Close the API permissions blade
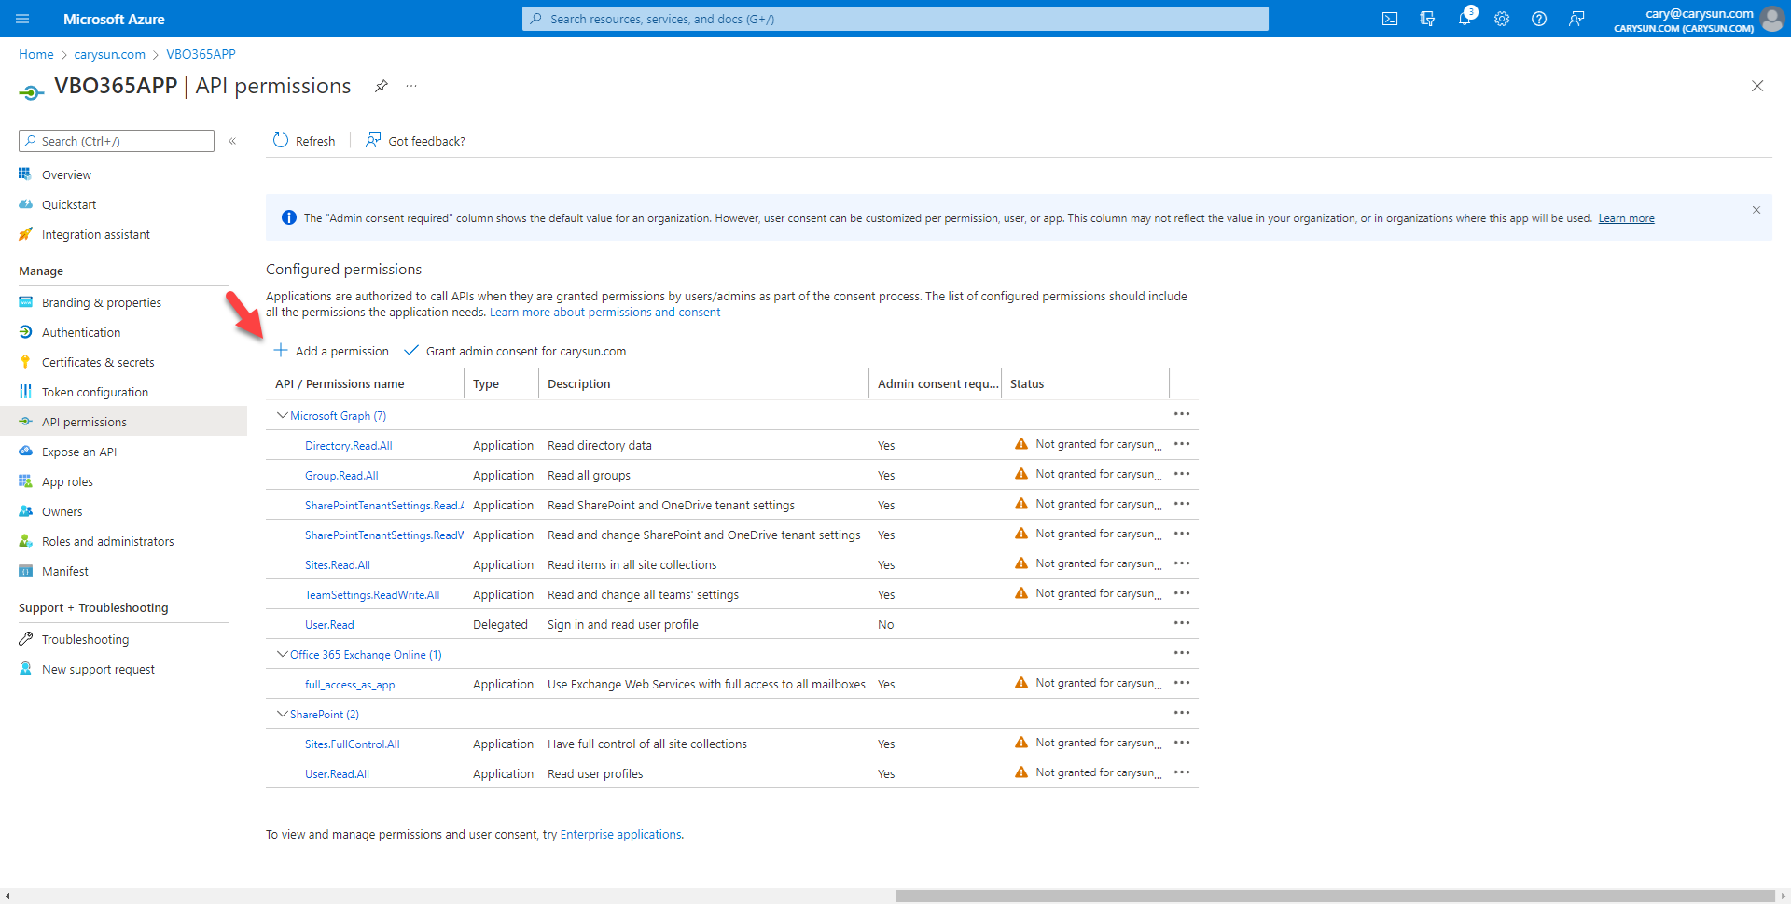This screenshot has height=904, width=1791. point(1757,86)
